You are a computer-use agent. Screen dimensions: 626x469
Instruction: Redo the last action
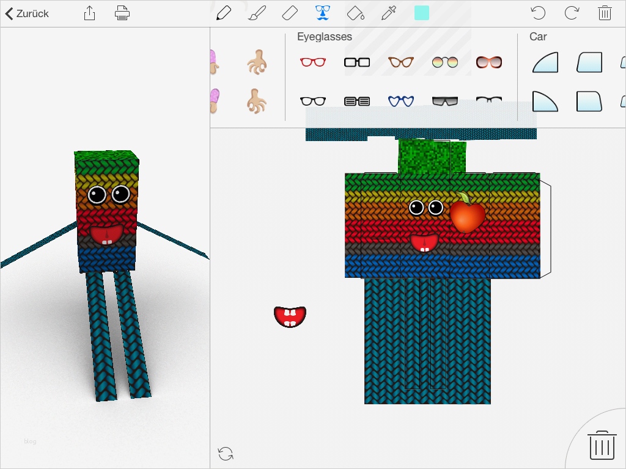point(572,13)
